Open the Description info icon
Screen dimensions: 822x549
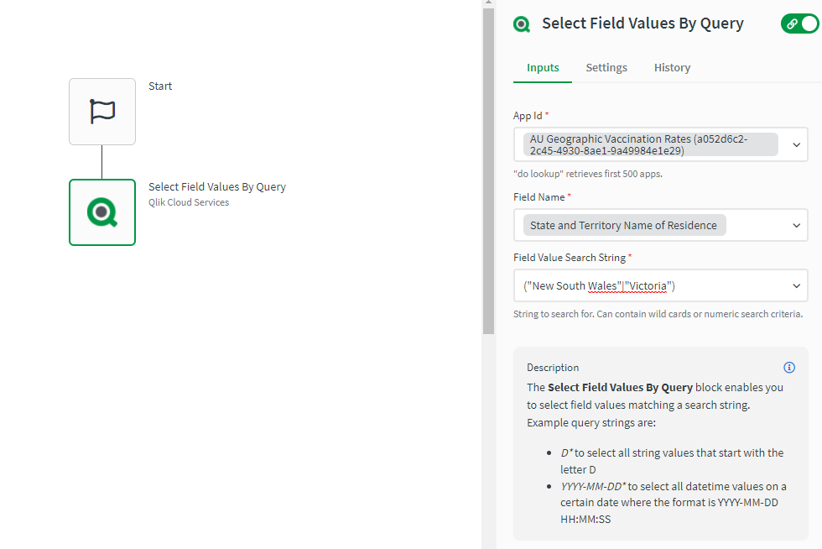click(788, 368)
